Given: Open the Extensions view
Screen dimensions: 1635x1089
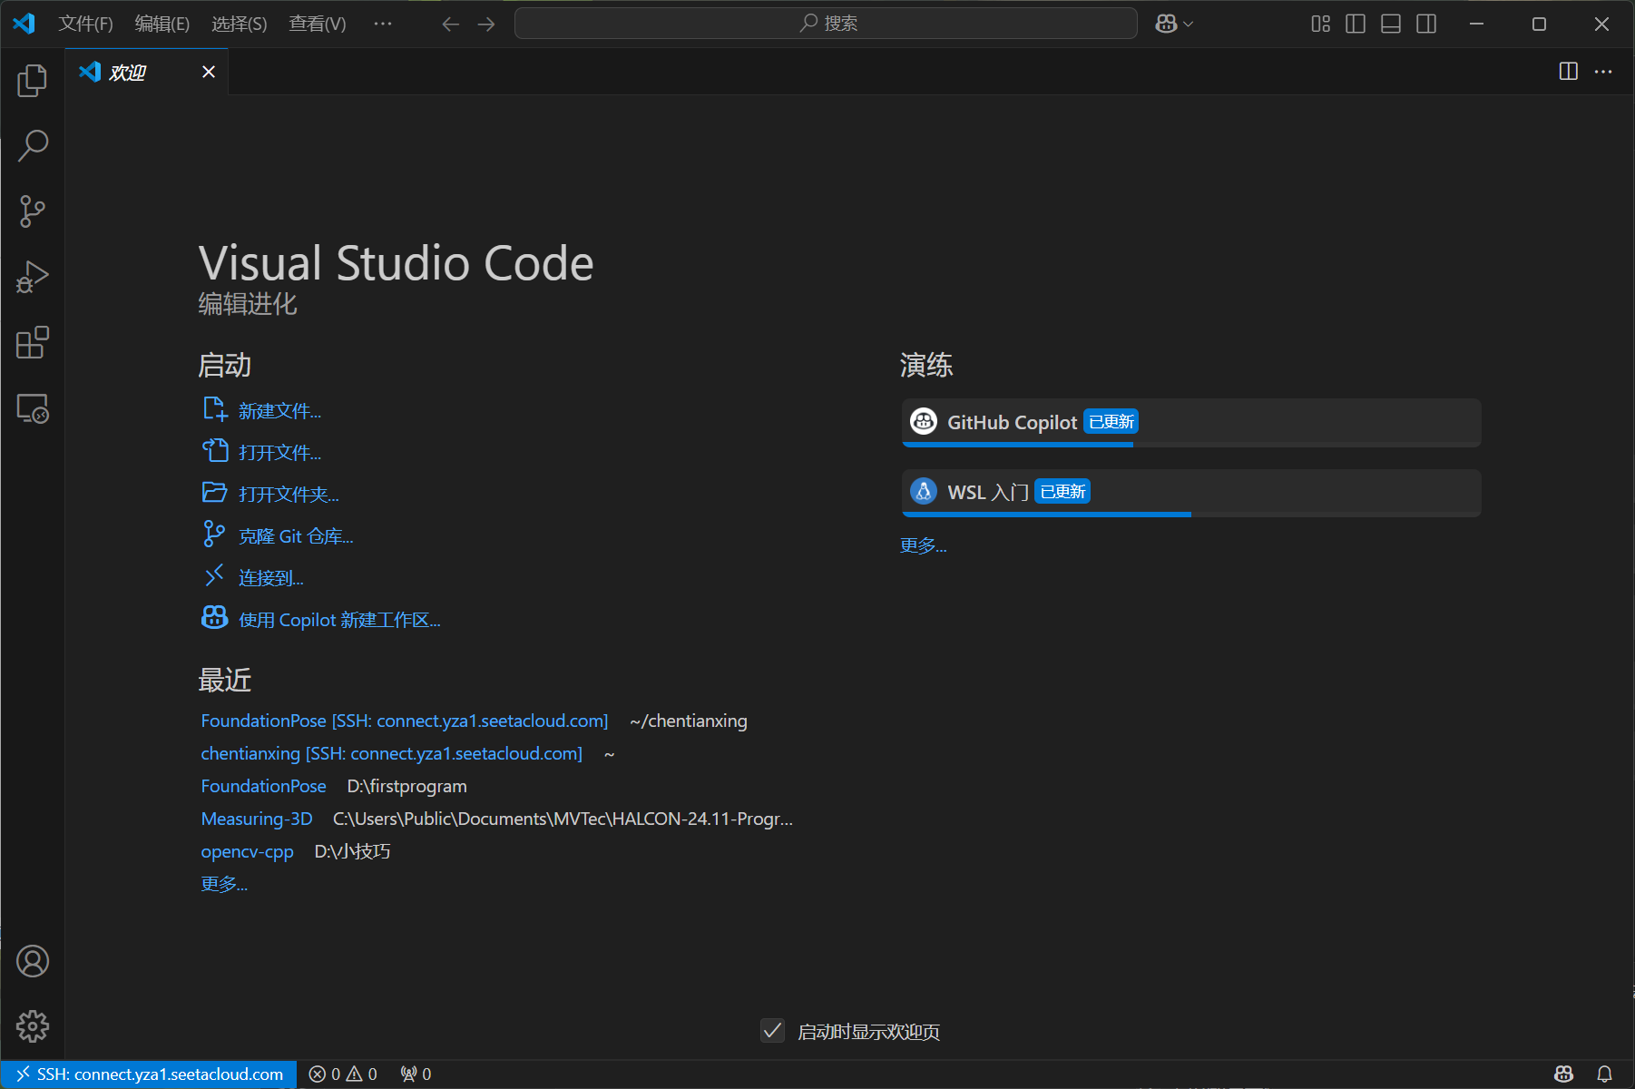Looking at the screenshot, I should 33,343.
